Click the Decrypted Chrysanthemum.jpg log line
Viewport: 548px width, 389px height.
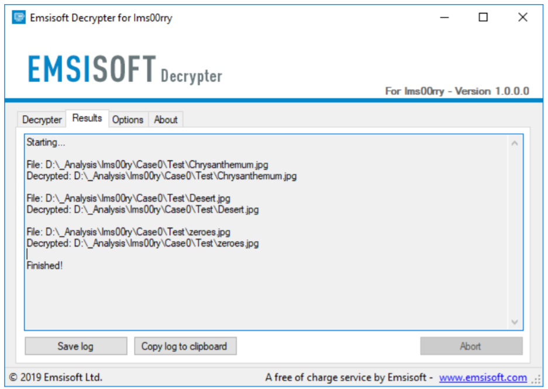161,176
